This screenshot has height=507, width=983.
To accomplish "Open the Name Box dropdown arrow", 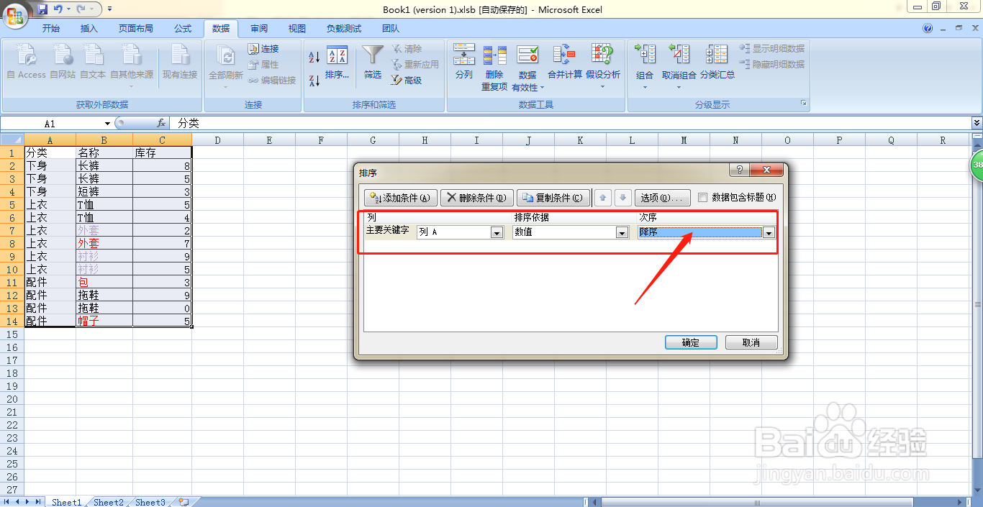I will (107, 124).
